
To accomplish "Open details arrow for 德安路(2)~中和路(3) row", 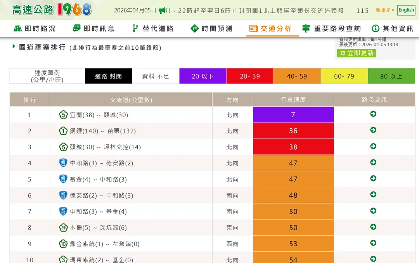I will [373, 194].
